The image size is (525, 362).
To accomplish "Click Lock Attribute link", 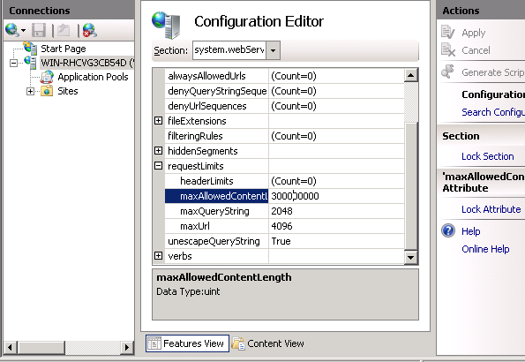I will point(491,209).
